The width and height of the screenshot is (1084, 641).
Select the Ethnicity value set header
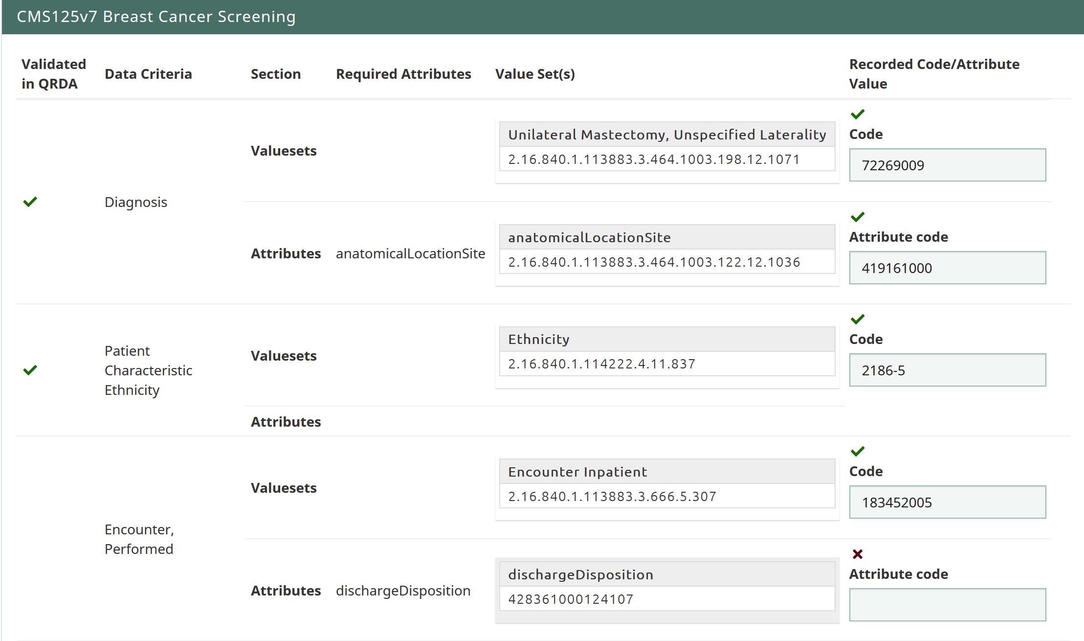pos(666,340)
